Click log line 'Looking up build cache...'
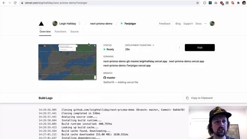The width and height of the screenshot is (247, 139). coord(80,127)
